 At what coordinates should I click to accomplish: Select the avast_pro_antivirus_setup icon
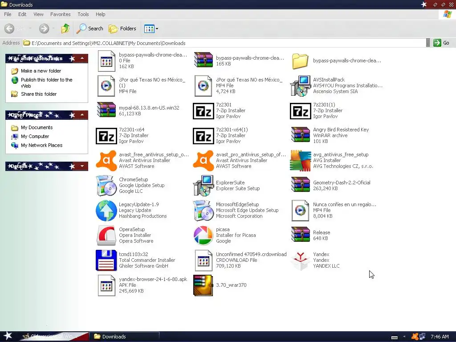pyautogui.click(x=203, y=160)
